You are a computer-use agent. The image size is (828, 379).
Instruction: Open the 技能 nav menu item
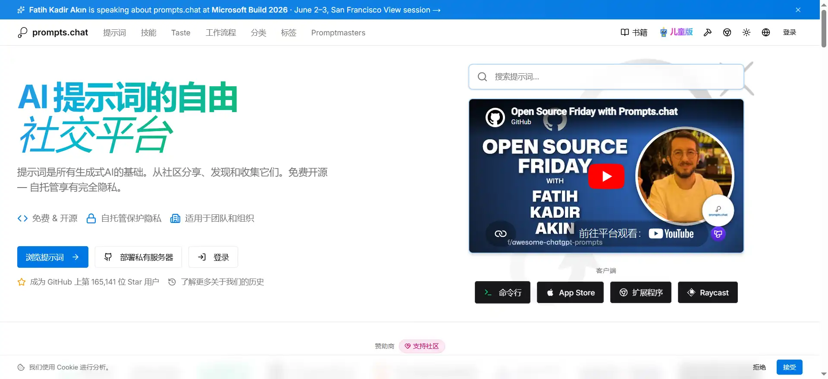click(x=148, y=33)
